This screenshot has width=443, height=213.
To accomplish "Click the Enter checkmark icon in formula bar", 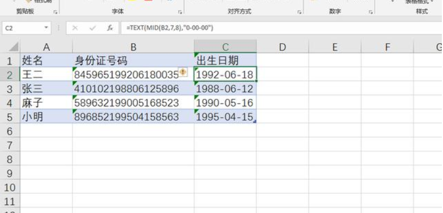I will tap(92, 28).
